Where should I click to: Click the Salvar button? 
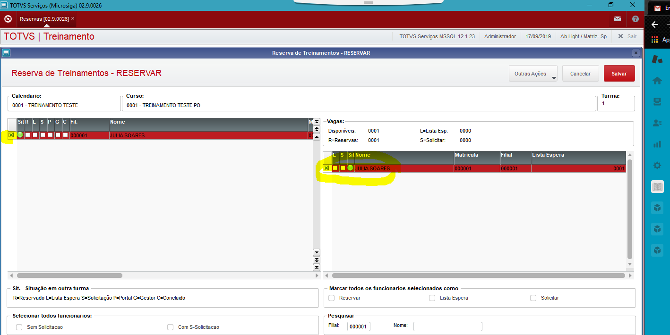619,74
